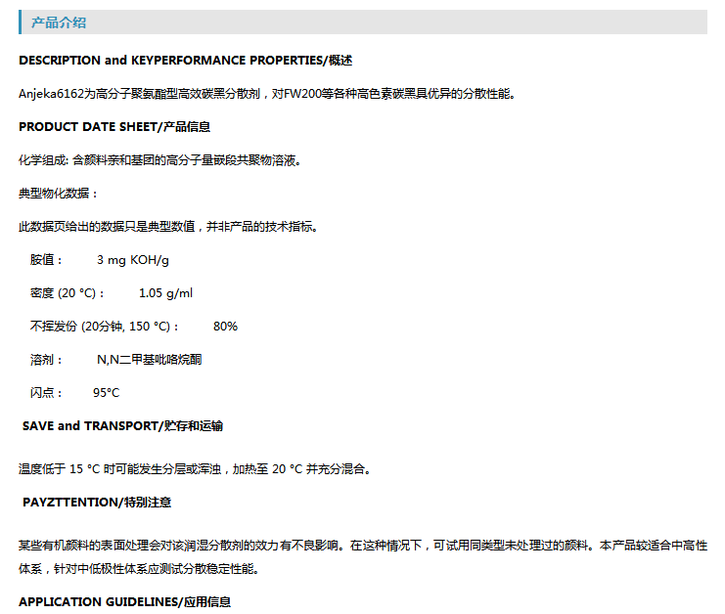Click the 胺值 label
This screenshot has height=614, width=725.
click(x=46, y=260)
